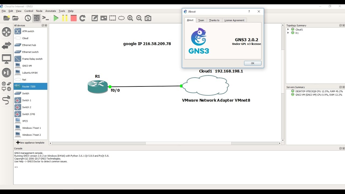Select Windows 7 host 1 device
This screenshot has width=345, height=194.
30,128
